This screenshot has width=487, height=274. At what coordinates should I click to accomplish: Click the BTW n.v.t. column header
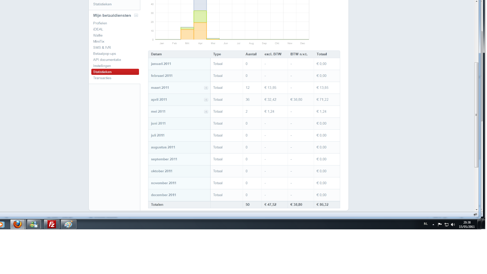(299, 54)
